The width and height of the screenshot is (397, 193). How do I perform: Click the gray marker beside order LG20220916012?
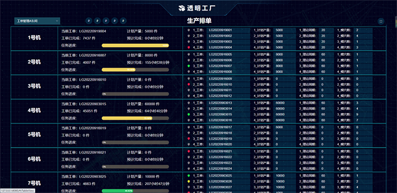click(x=189, y=96)
